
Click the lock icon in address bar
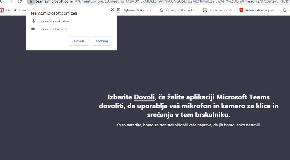coord(31,1)
